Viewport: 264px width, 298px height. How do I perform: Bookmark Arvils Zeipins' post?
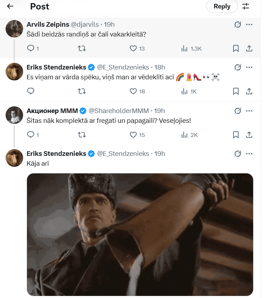[x=236, y=48]
